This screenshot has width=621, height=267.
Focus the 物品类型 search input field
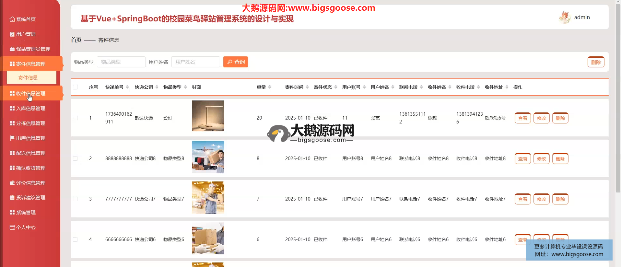tap(121, 62)
